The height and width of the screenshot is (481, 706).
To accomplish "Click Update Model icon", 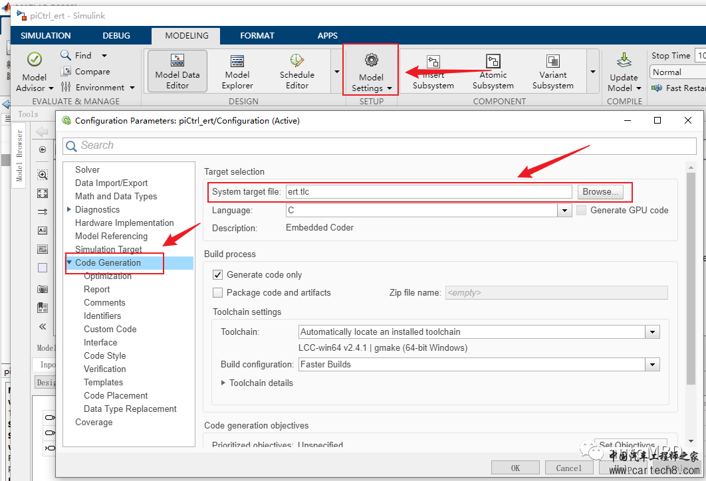I will (624, 60).
